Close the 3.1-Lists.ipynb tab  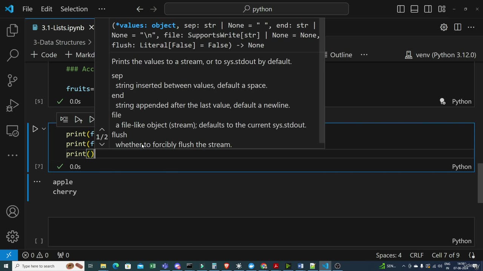pyautogui.click(x=91, y=27)
